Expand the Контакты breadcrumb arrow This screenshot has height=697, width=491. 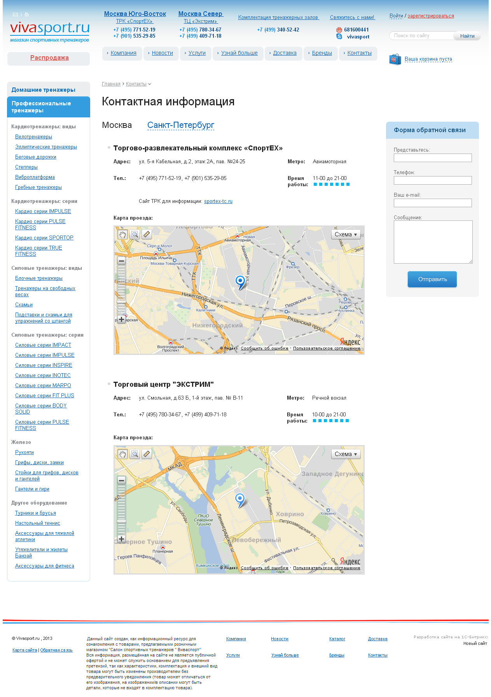[x=150, y=84]
